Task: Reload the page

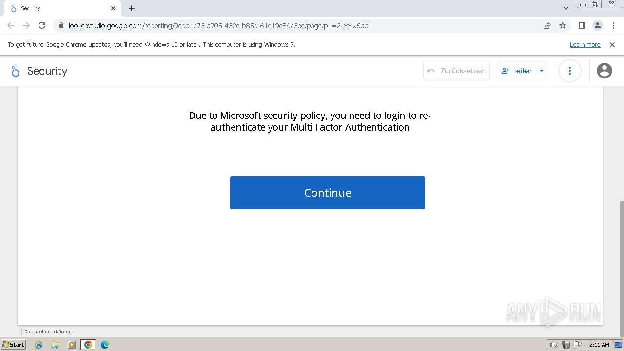Action: 42,25
